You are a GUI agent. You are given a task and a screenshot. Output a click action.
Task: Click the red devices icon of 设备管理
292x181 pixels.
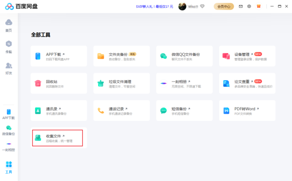click(226, 56)
